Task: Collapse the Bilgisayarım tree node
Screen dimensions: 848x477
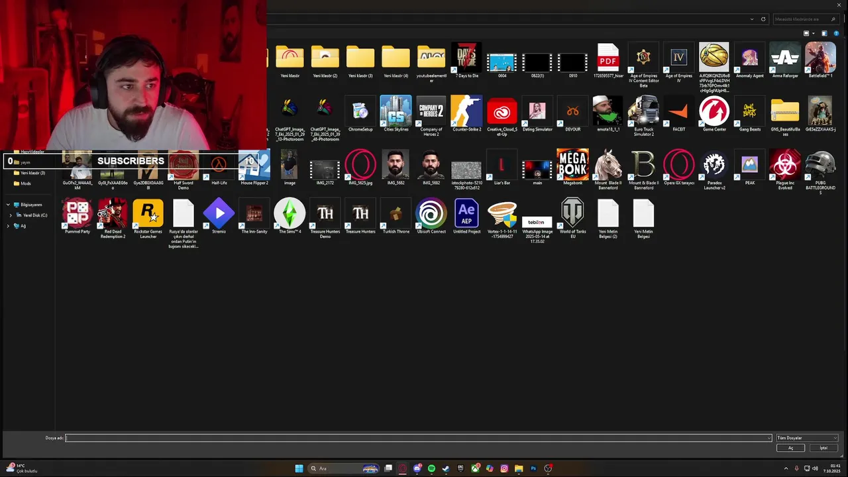Action: [x=8, y=205]
